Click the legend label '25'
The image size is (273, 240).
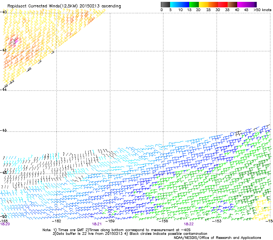click(208, 10)
